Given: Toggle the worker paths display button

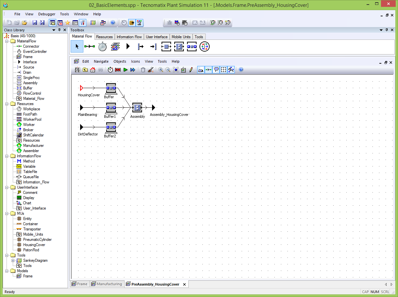Looking at the screenshot, I should coord(231,70).
